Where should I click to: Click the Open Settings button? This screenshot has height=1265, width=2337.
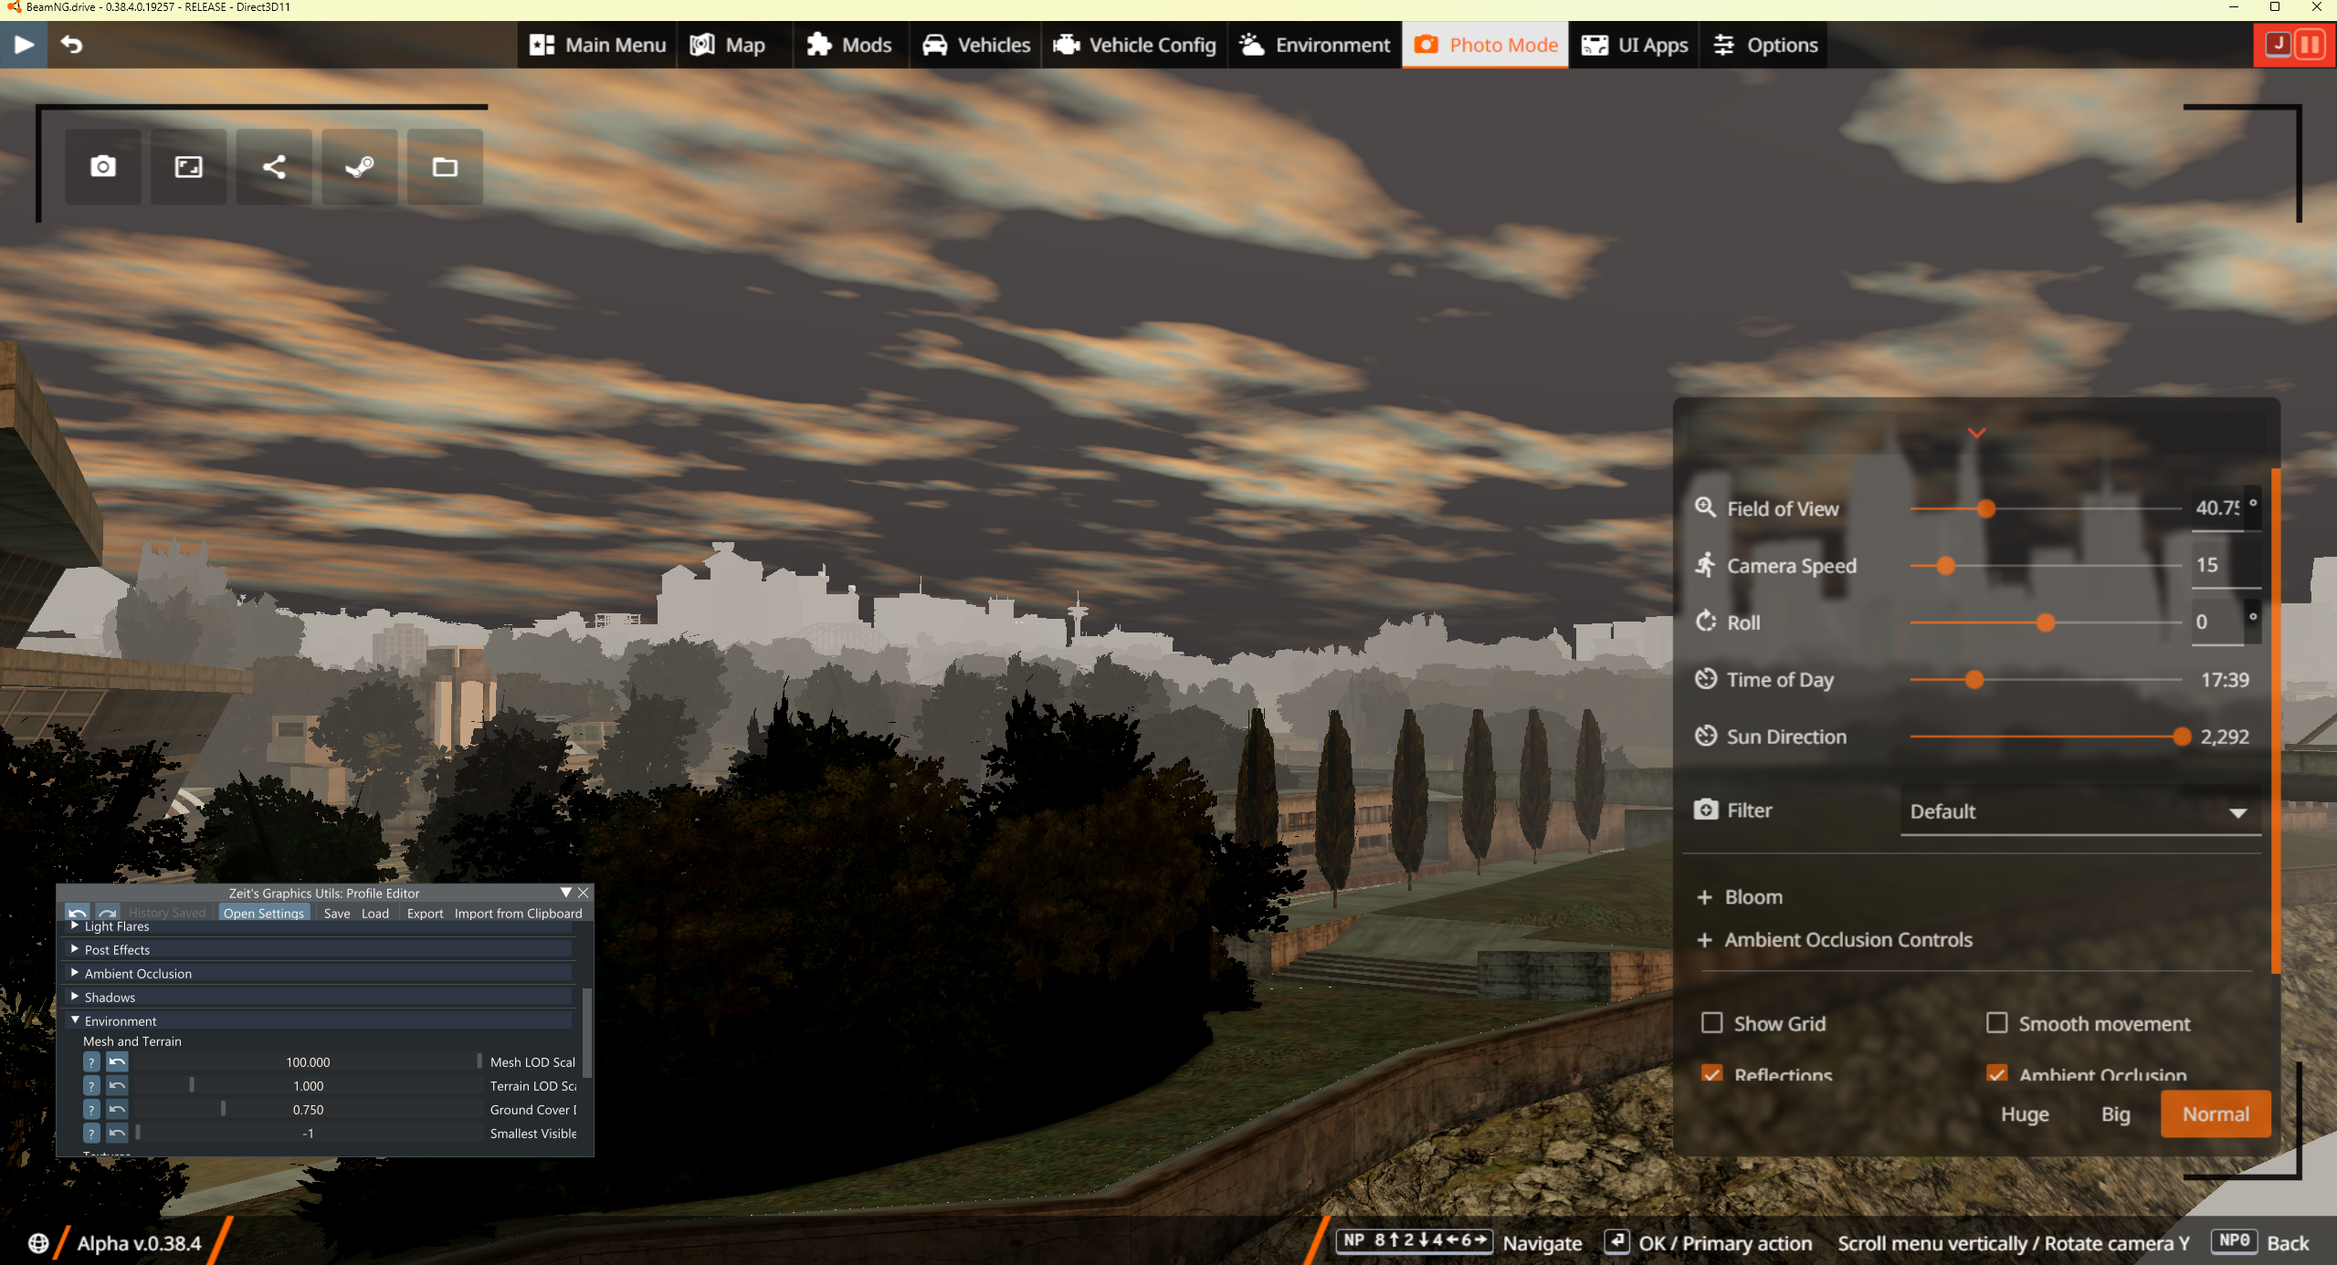pos(263,913)
